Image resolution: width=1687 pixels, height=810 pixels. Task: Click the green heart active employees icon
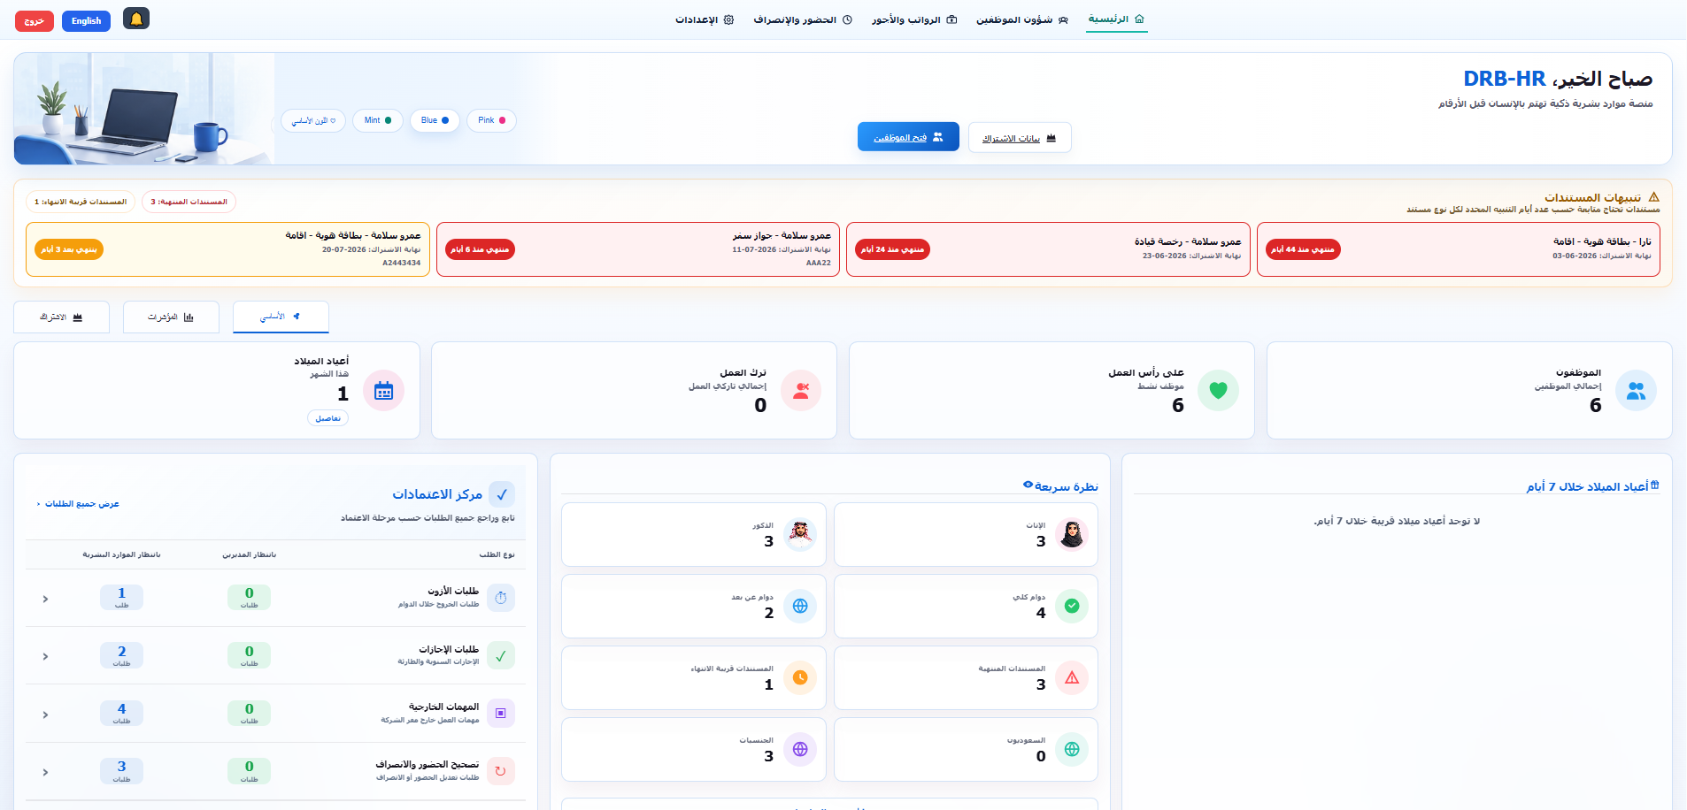point(1219,391)
